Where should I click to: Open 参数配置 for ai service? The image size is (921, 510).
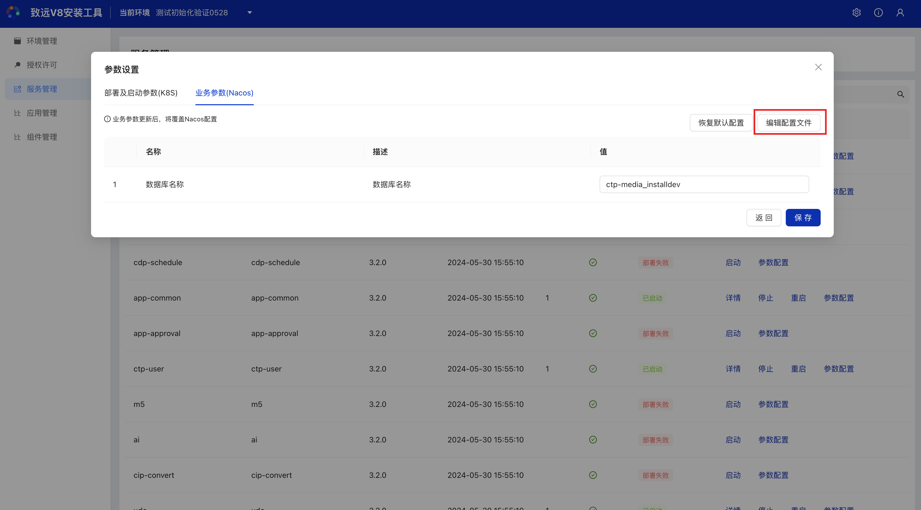pyautogui.click(x=773, y=440)
